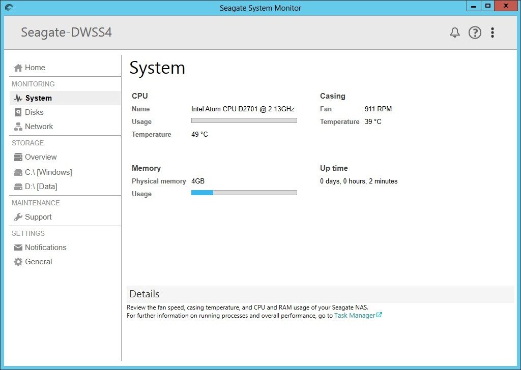Image resolution: width=521 pixels, height=370 pixels.
Task: Open the notifications bell icon
Action: 454,33
